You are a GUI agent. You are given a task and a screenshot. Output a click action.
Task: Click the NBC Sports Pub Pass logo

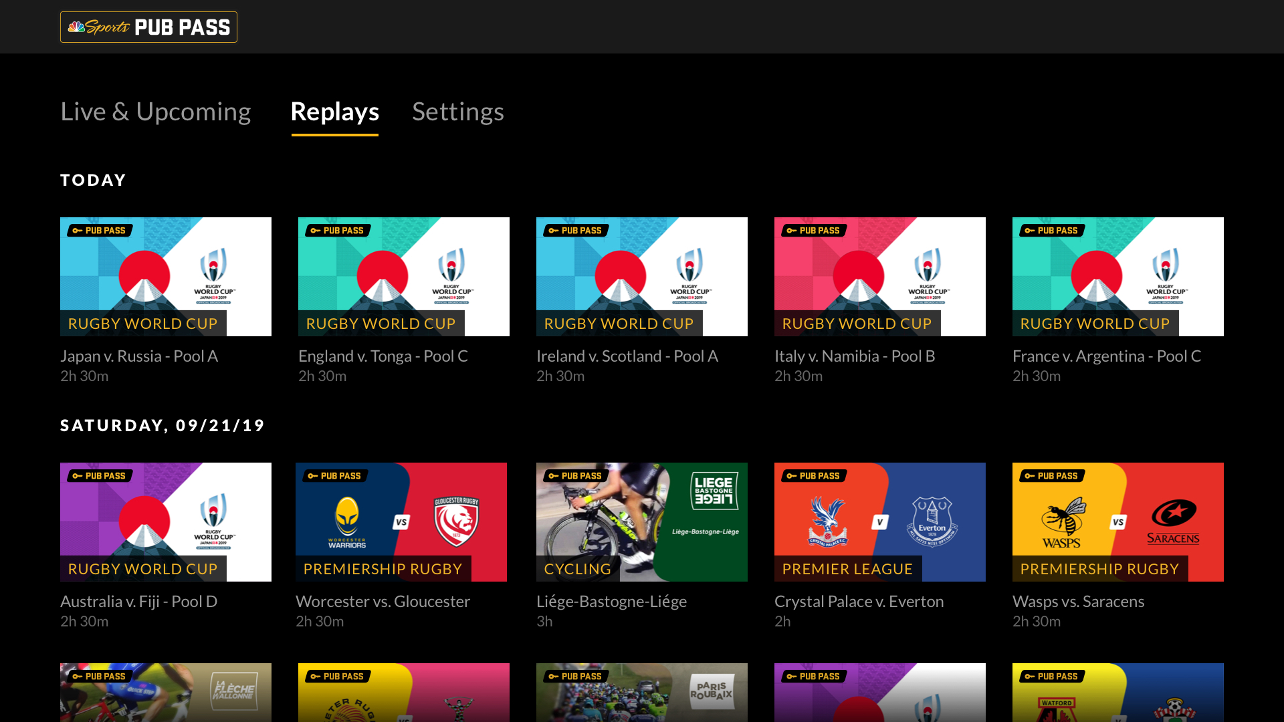148,27
